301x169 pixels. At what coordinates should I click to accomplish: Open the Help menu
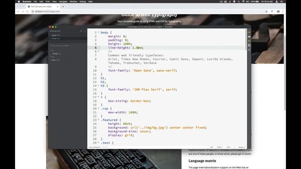pos(90,1)
